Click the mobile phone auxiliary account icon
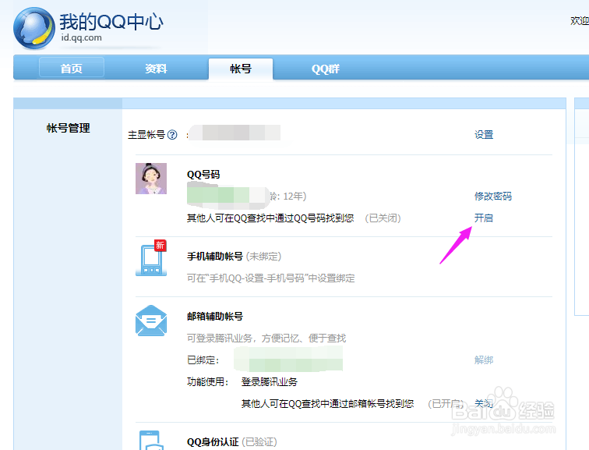Screen dimensions: 589x450 pyautogui.click(x=151, y=258)
